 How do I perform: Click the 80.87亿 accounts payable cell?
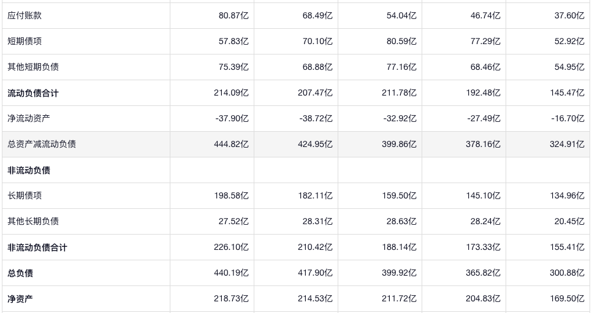click(x=233, y=15)
